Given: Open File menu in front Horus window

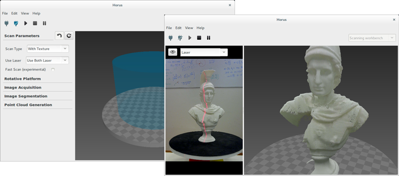Looking at the screenshot, I should point(169,28).
